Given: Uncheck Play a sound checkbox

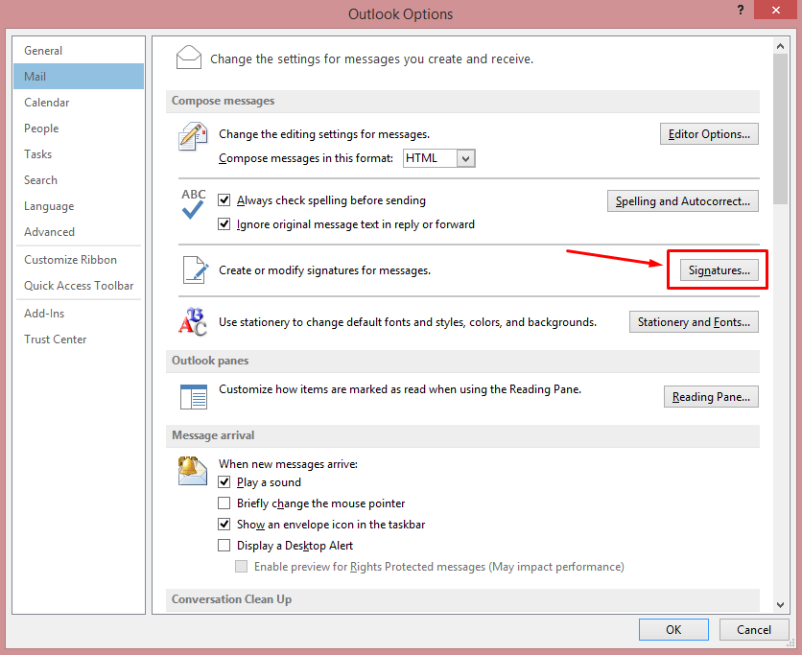Looking at the screenshot, I should [224, 482].
